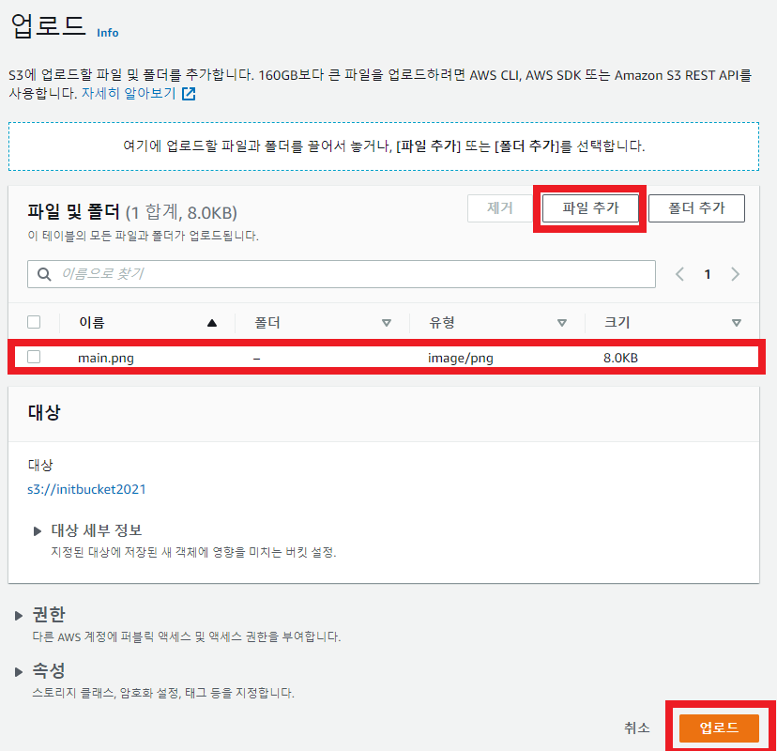Click the image/png type cell

click(461, 358)
